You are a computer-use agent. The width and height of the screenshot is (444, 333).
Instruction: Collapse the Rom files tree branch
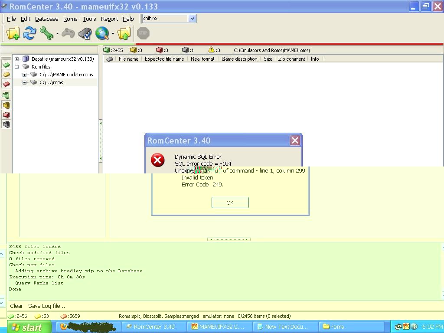coord(16,66)
